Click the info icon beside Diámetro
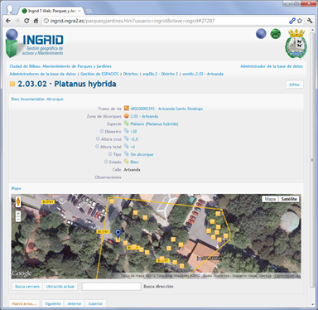Image resolution: width=318 pixels, height=310 pixels. 102,131
